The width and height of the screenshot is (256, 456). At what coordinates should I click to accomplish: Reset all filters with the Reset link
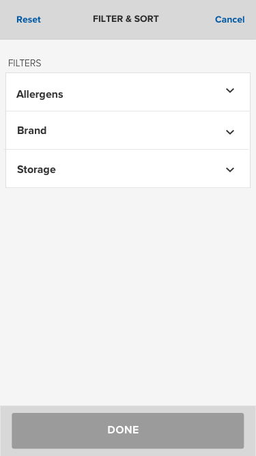point(29,20)
